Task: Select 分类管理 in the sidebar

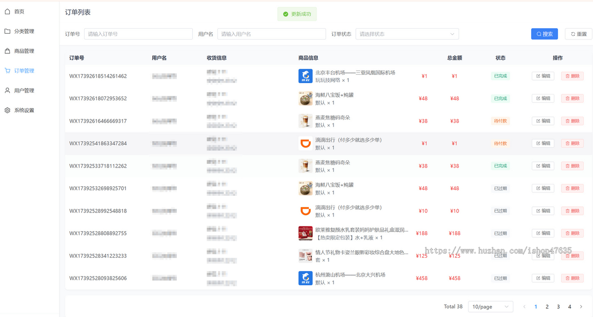Action: (24, 31)
